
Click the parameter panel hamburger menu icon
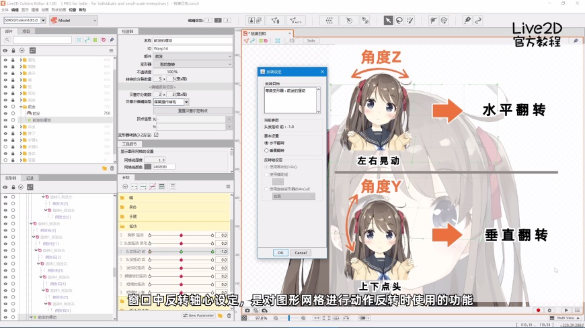[x=228, y=186]
